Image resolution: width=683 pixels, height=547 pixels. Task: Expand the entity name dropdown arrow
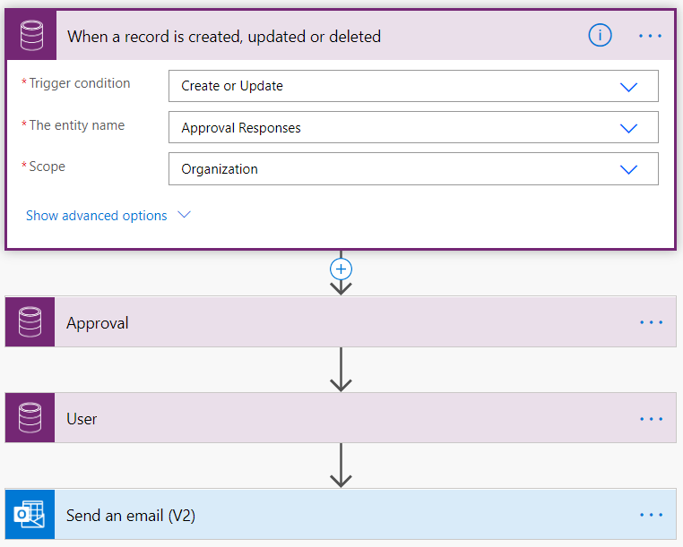(628, 128)
